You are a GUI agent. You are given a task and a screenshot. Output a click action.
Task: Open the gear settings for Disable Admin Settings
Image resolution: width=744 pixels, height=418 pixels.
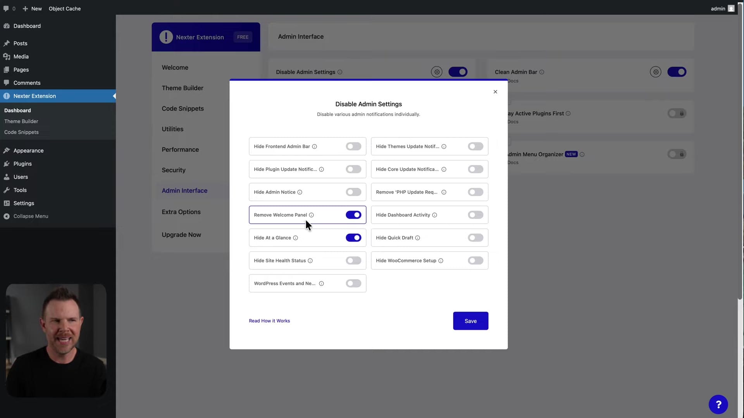pos(437,72)
